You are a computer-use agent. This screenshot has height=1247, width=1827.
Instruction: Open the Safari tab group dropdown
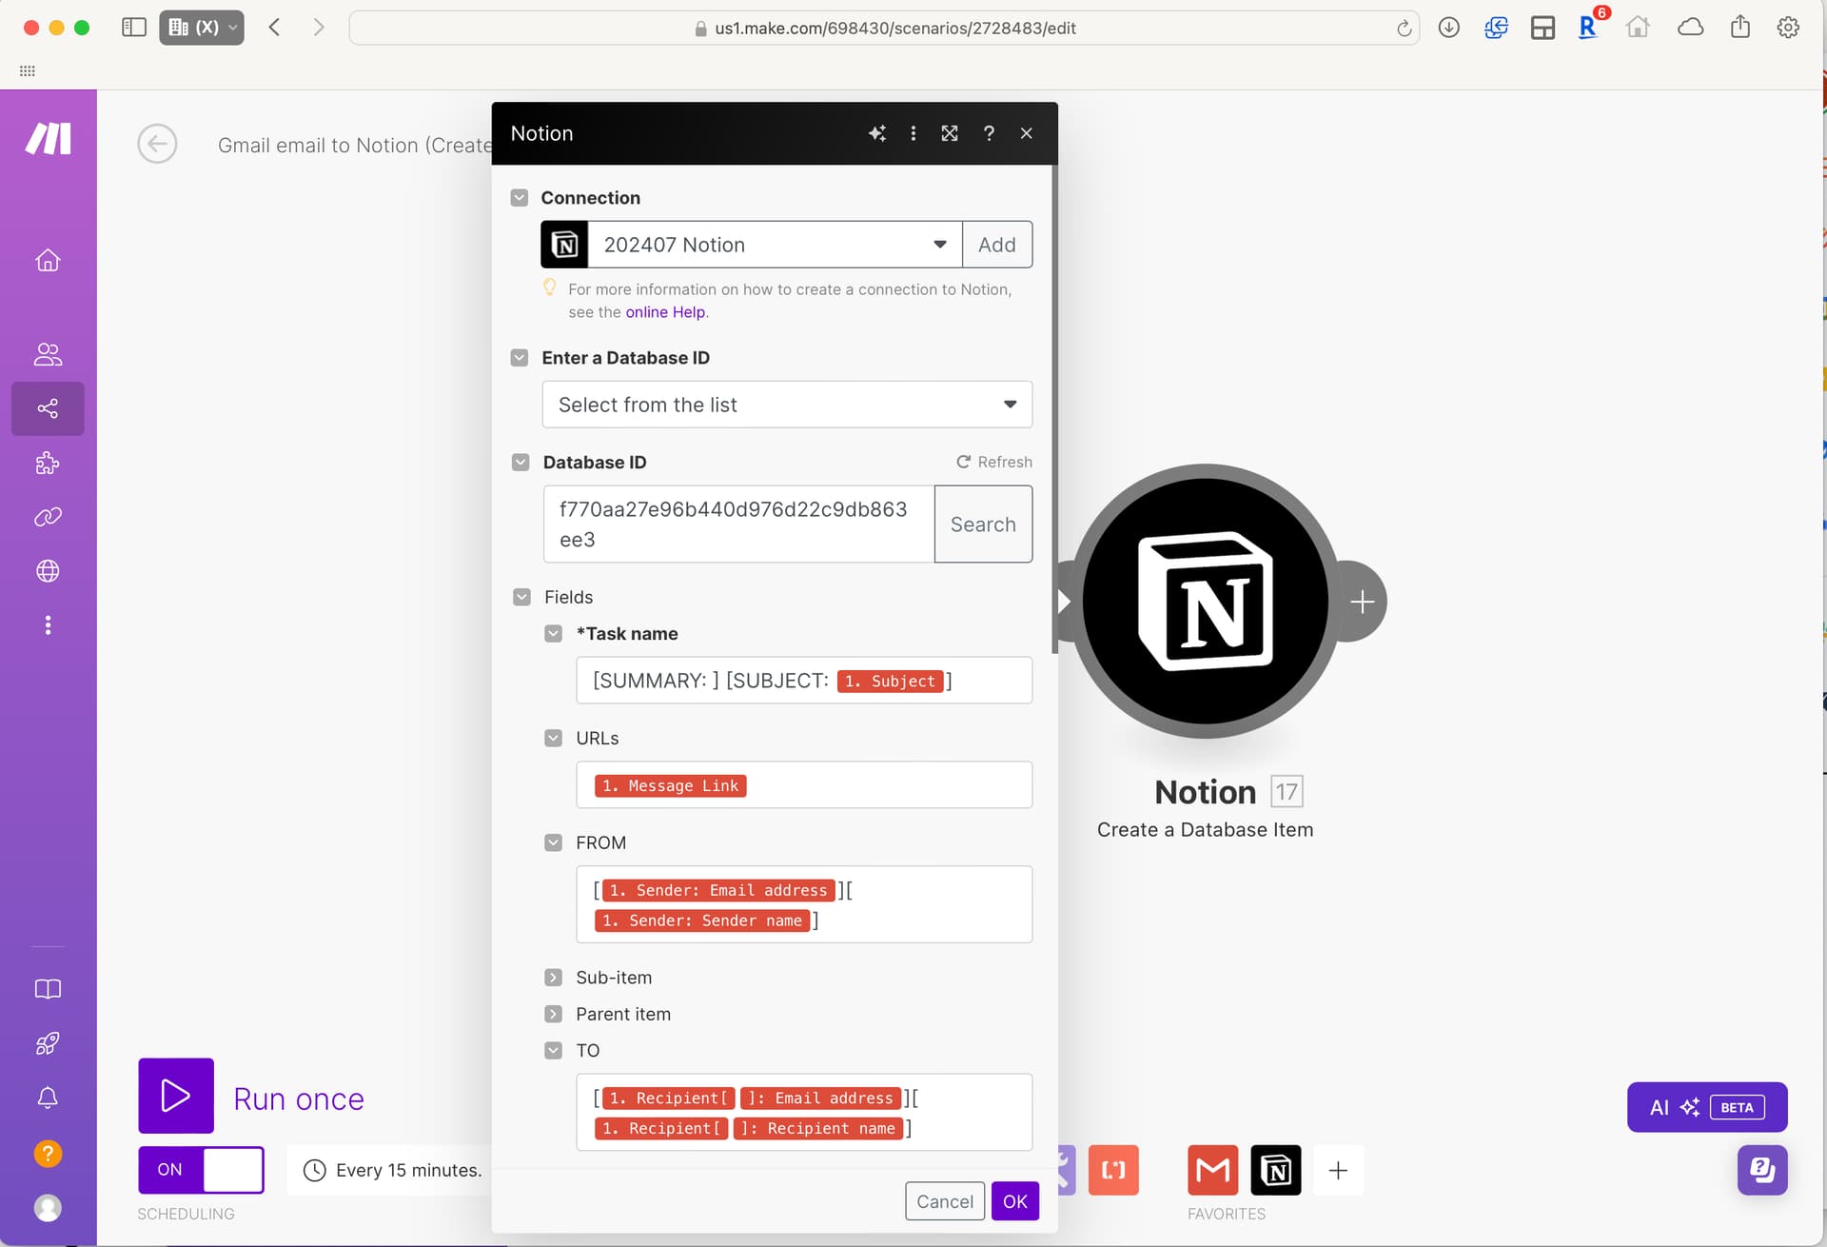coord(202,28)
